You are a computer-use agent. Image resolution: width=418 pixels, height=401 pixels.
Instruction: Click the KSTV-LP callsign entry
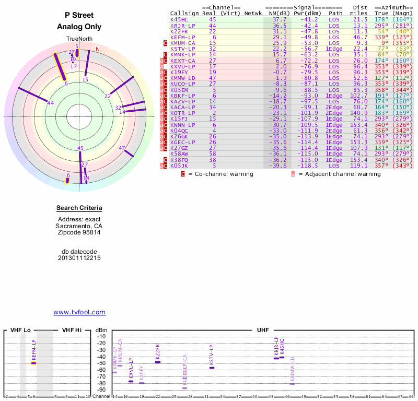(183, 49)
